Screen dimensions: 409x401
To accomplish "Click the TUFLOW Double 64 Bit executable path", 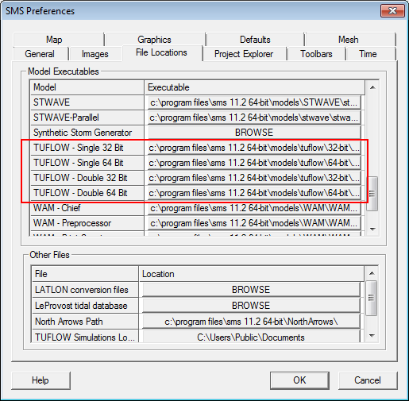I will pos(254,193).
